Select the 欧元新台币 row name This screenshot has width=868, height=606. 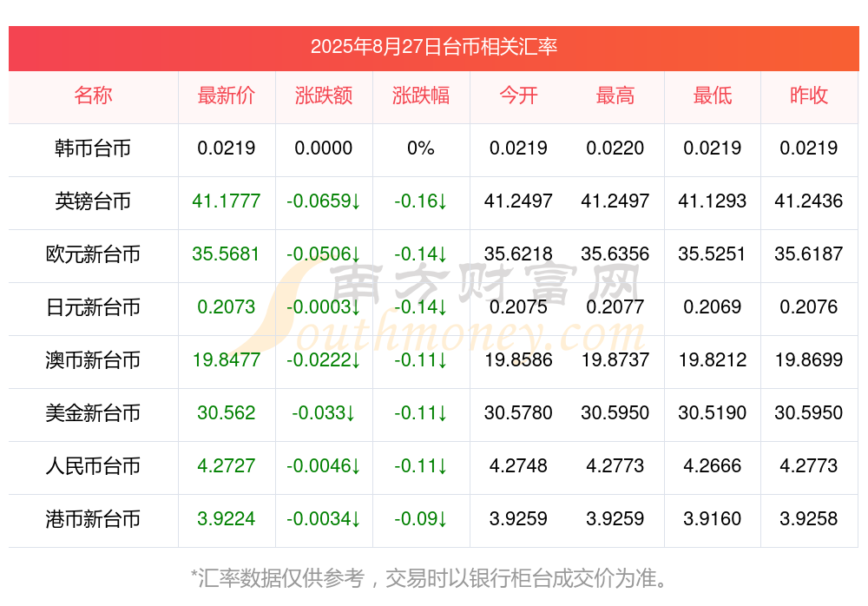click(93, 254)
